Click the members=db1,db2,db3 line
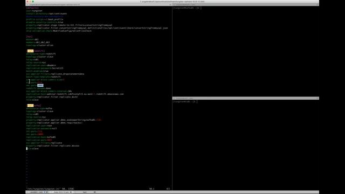Screen dimensions: 345x194 pos(38,42)
